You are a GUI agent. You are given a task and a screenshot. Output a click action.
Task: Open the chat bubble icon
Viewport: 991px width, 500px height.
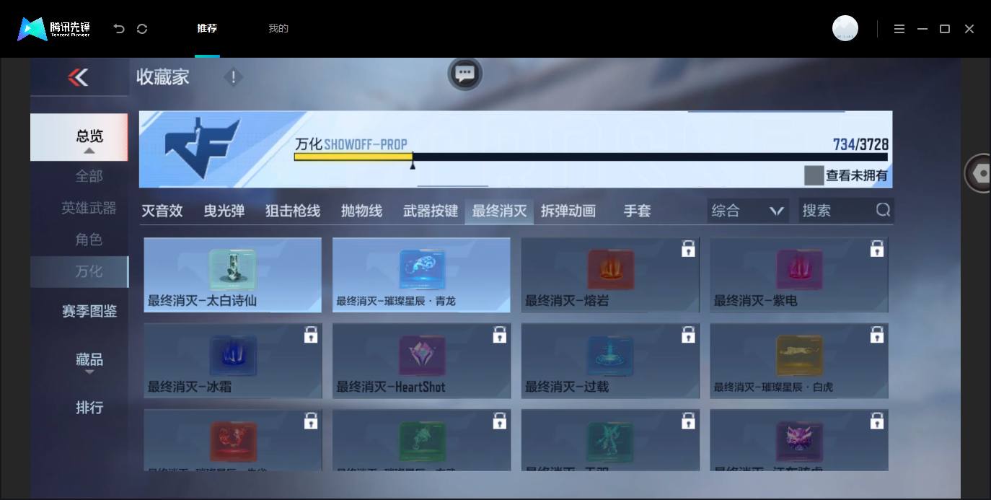(x=464, y=74)
